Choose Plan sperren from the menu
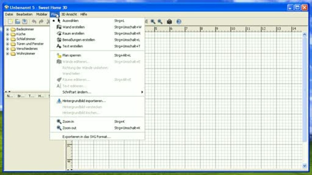Image resolution: width=312 pixels, height=175 pixels. [72, 56]
